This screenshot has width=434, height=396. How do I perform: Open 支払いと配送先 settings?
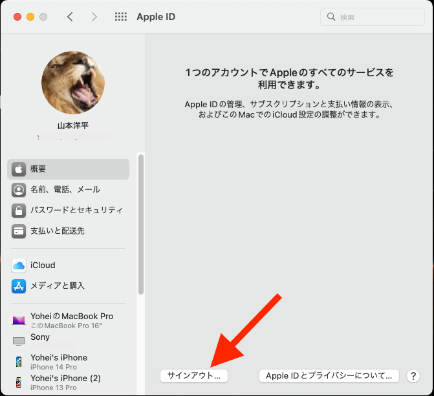coord(58,231)
